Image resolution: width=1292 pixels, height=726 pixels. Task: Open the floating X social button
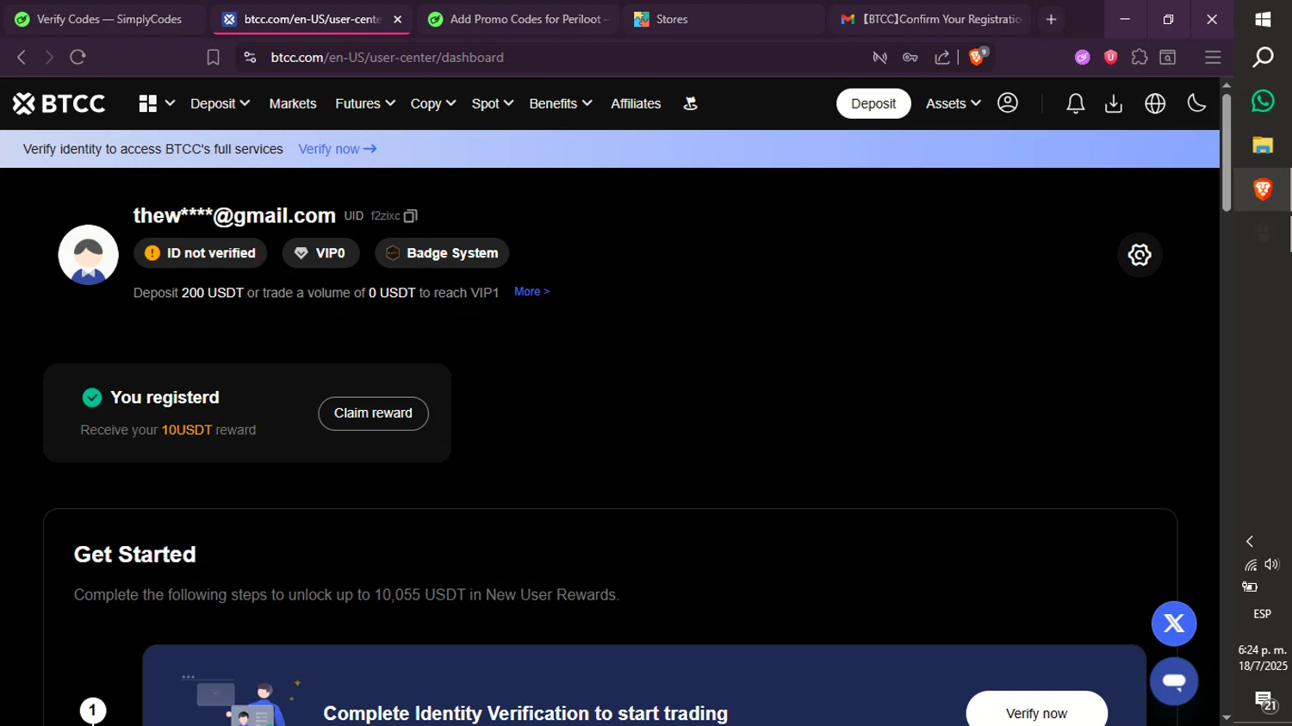[1174, 624]
